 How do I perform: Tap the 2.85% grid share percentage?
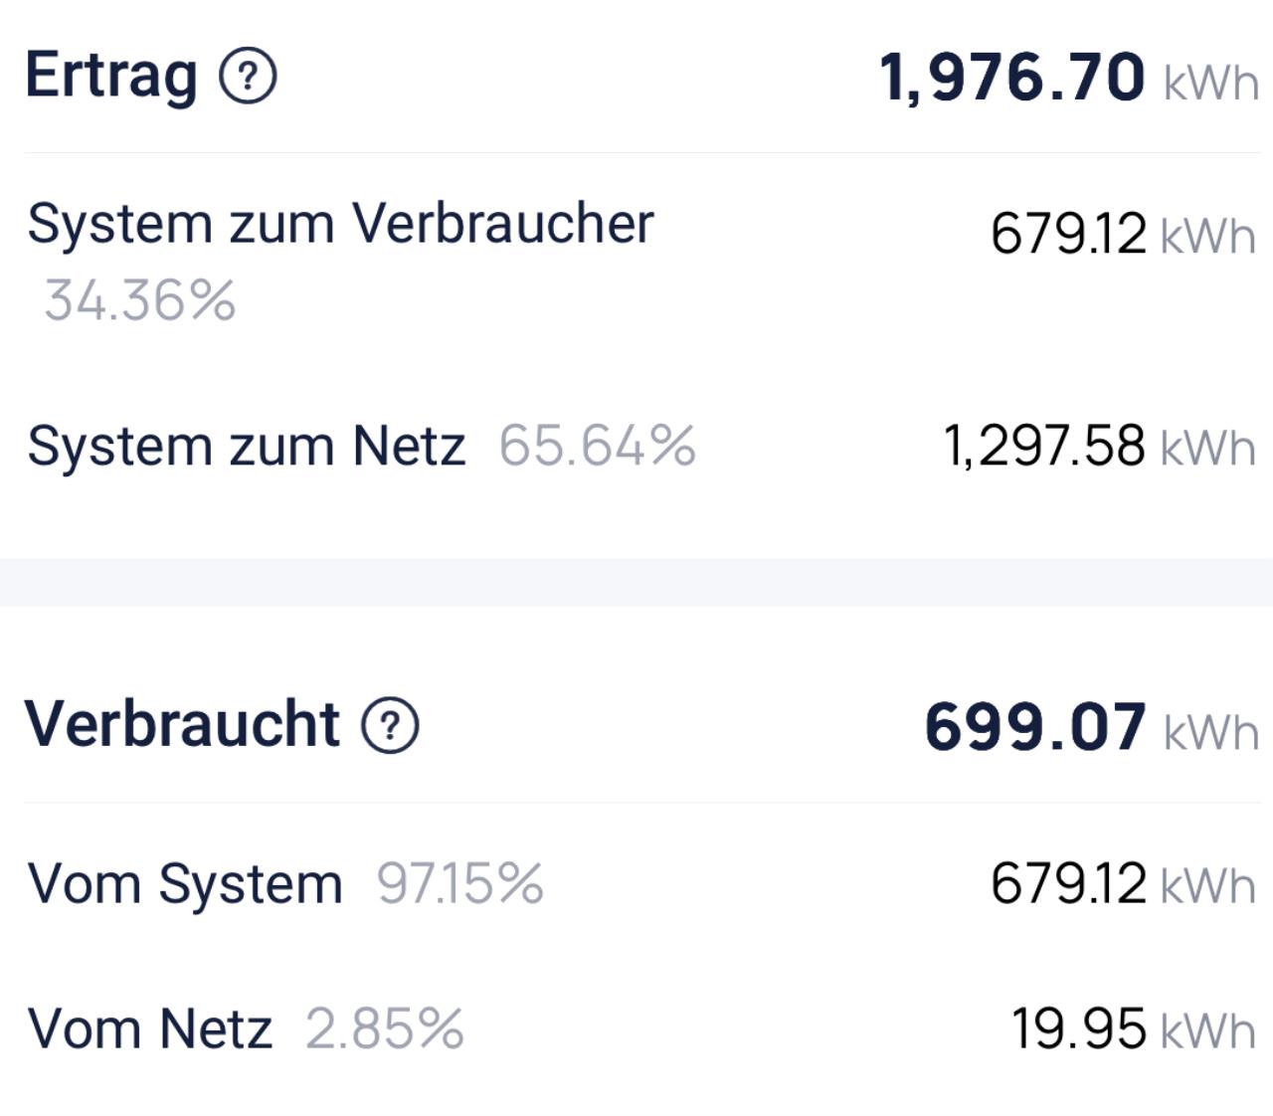(x=384, y=1028)
